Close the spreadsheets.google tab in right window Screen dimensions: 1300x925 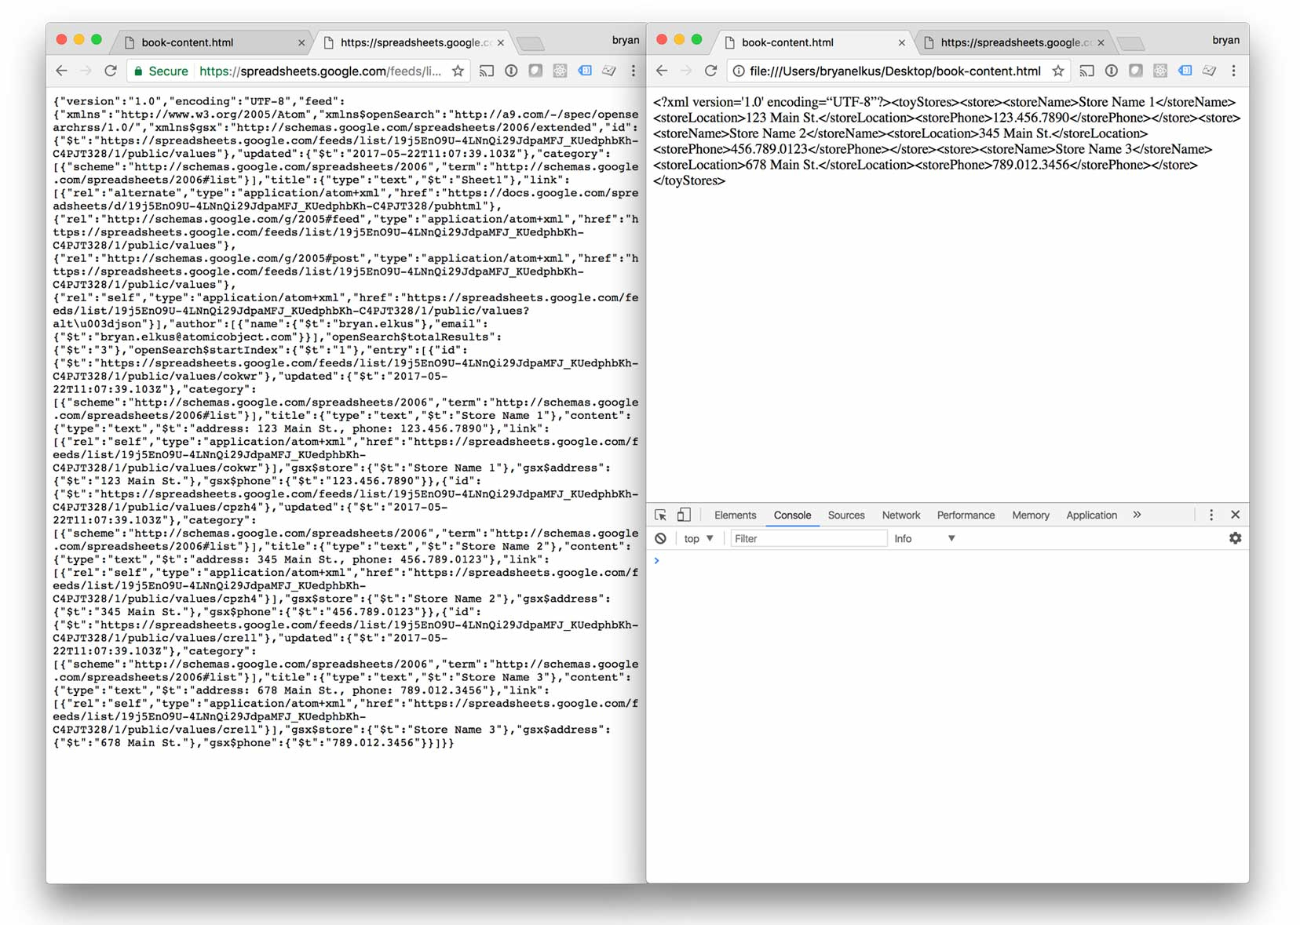[x=1101, y=43]
